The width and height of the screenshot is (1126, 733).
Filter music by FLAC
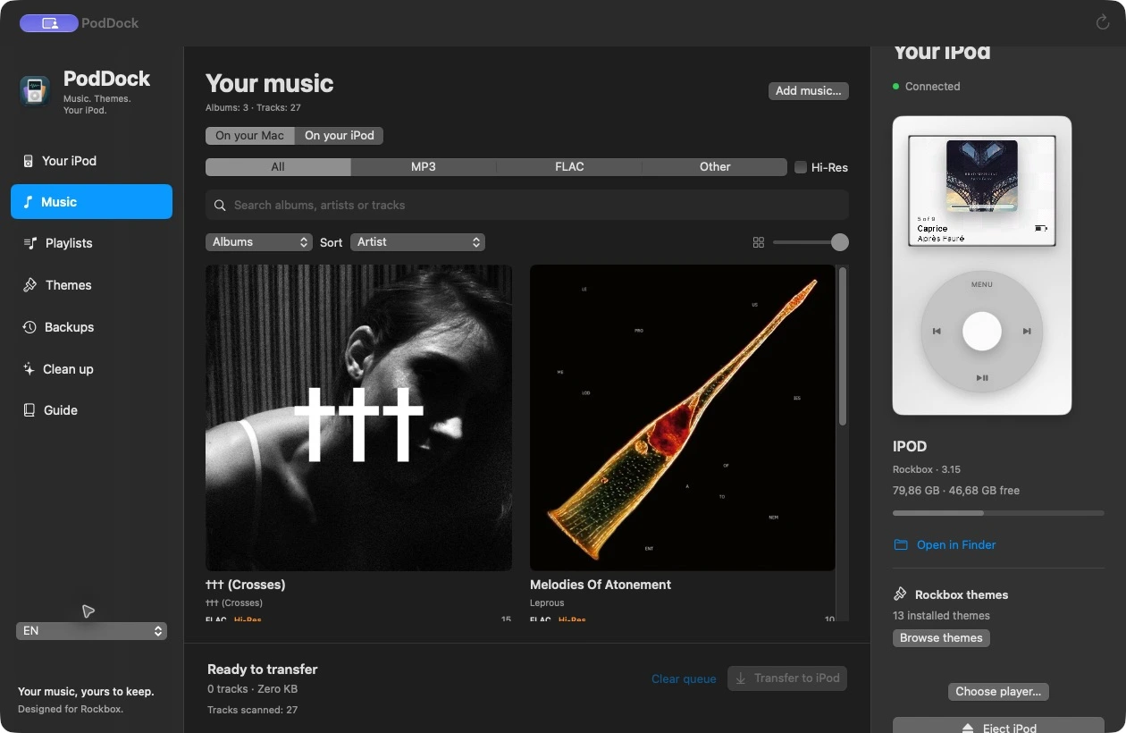pos(569,167)
